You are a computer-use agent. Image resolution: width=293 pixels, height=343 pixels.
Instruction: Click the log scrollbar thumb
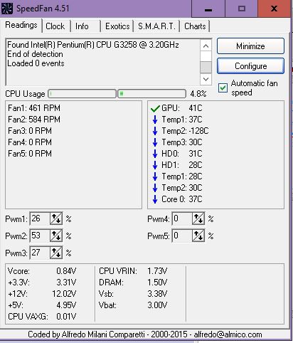pyautogui.click(x=206, y=67)
